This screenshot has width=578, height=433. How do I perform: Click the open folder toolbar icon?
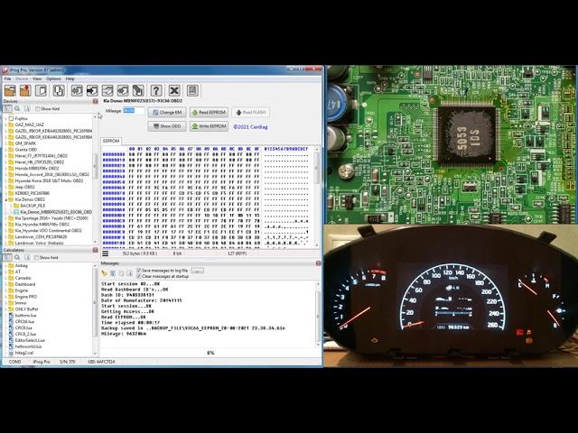click(10, 90)
